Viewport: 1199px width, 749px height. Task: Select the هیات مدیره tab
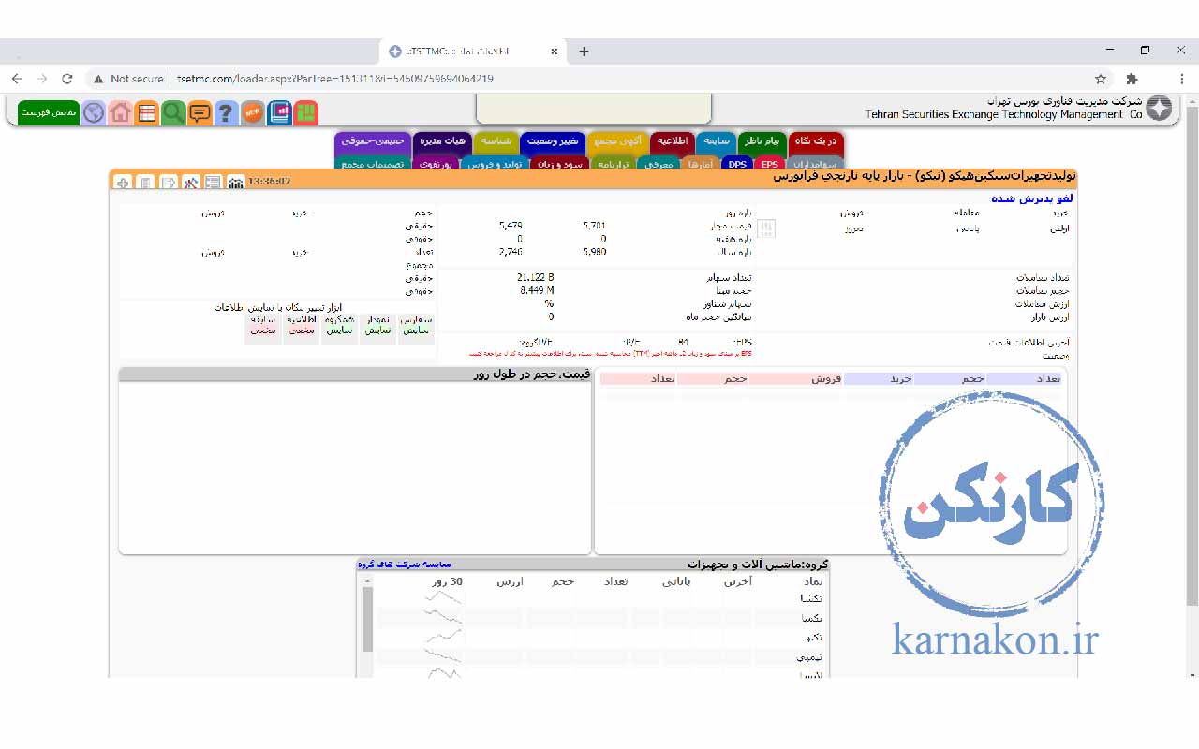[442, 140]
